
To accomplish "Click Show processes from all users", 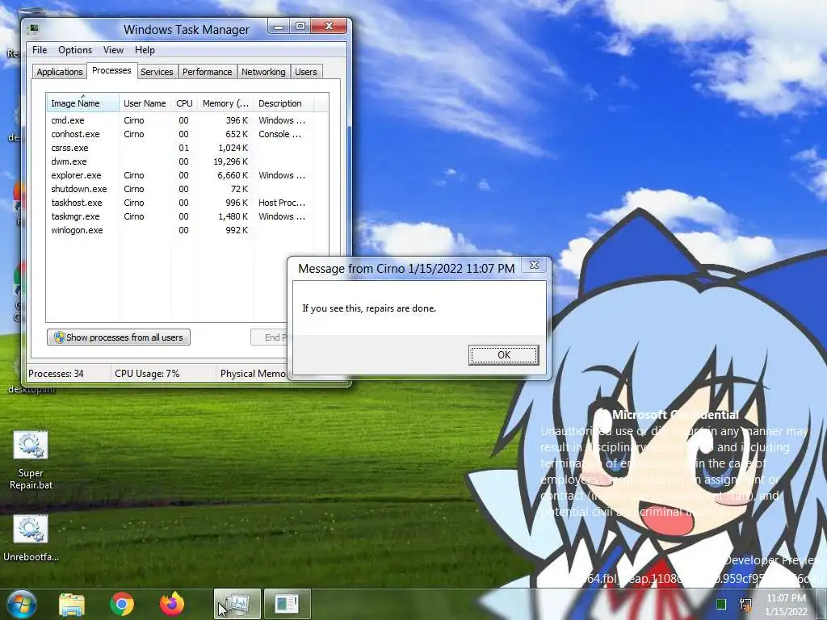I will tap(119, 337).
